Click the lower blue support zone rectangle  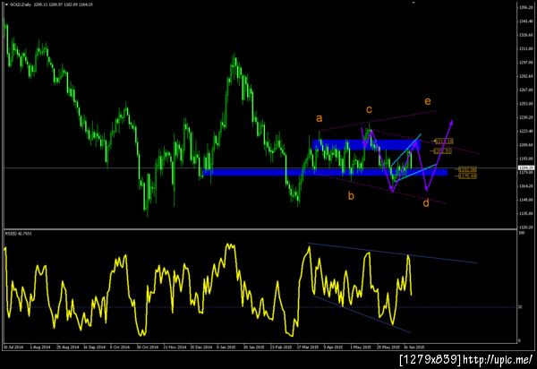click(325, 172)
